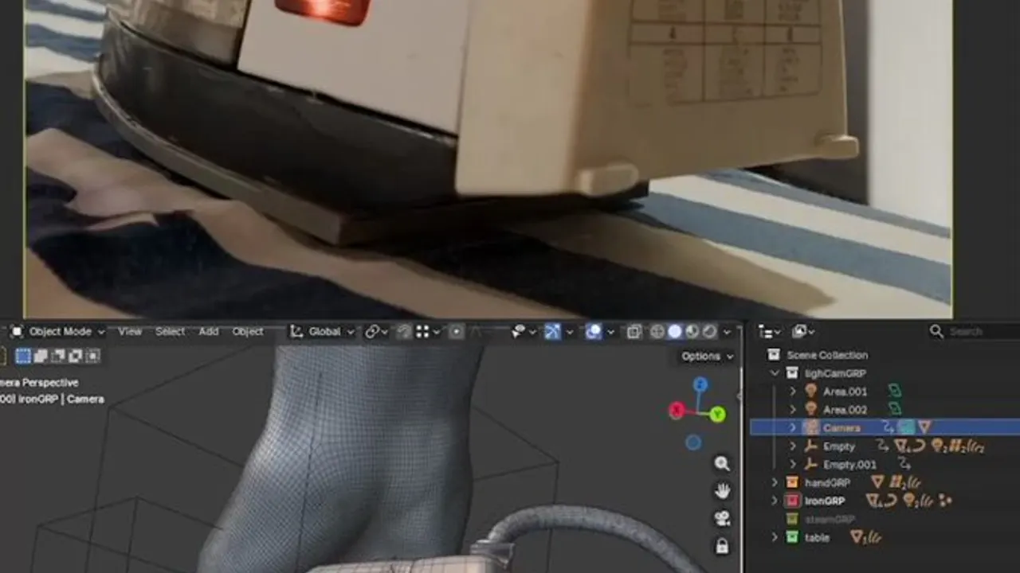The image size is (1020, 573).
Task: Select the Area.002 light in outliner
Action: [845, 410]
